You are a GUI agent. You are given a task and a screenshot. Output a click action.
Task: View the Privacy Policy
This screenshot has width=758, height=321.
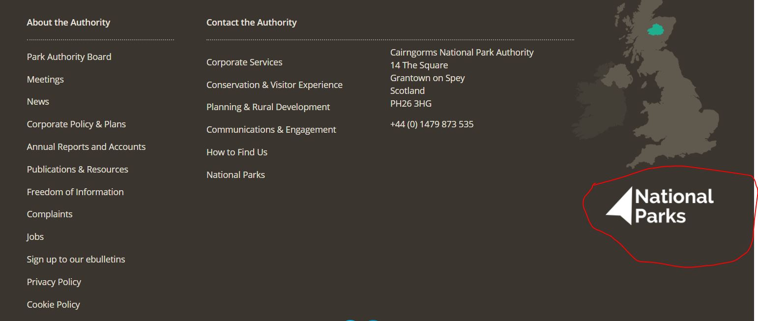[54, 282]
